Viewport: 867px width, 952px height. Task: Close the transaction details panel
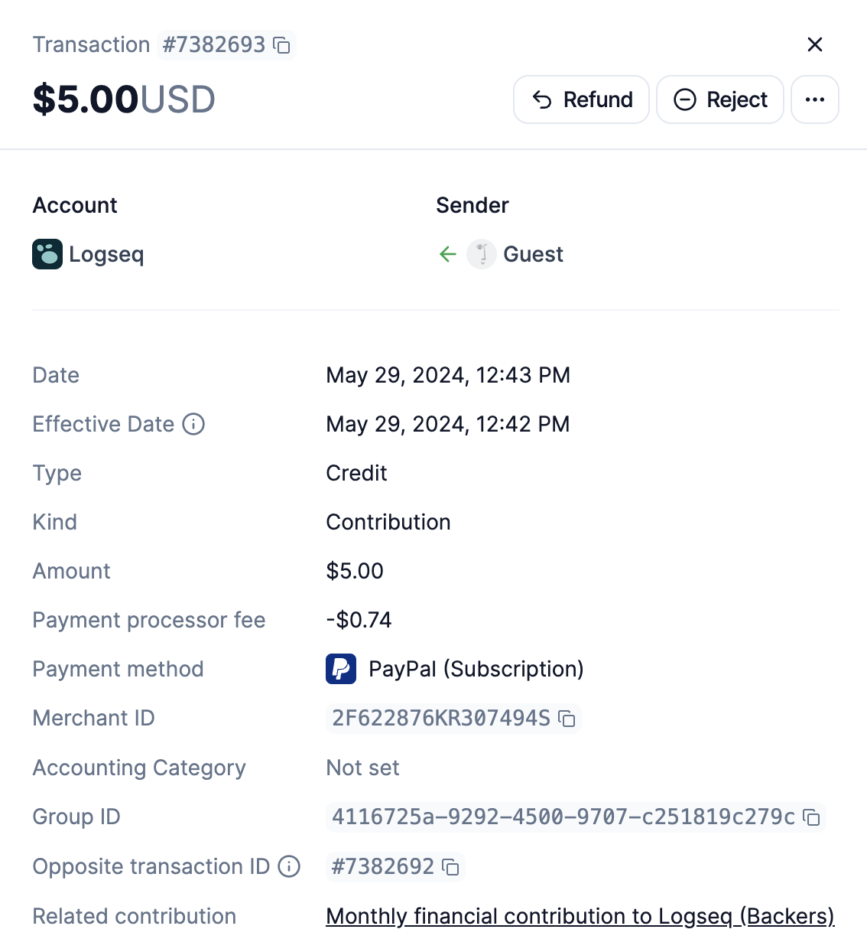815,44
